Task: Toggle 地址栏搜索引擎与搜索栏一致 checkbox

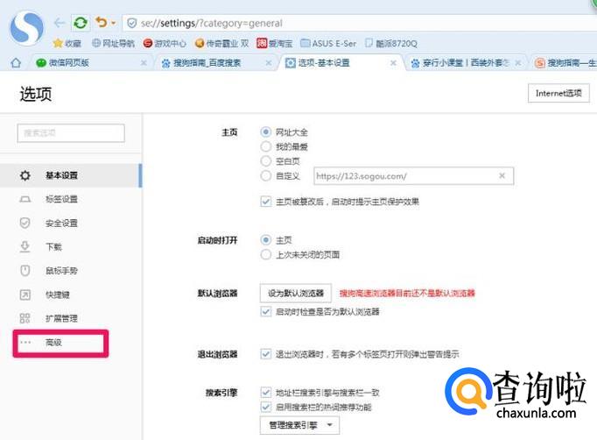Action: (x=266, y=393)
